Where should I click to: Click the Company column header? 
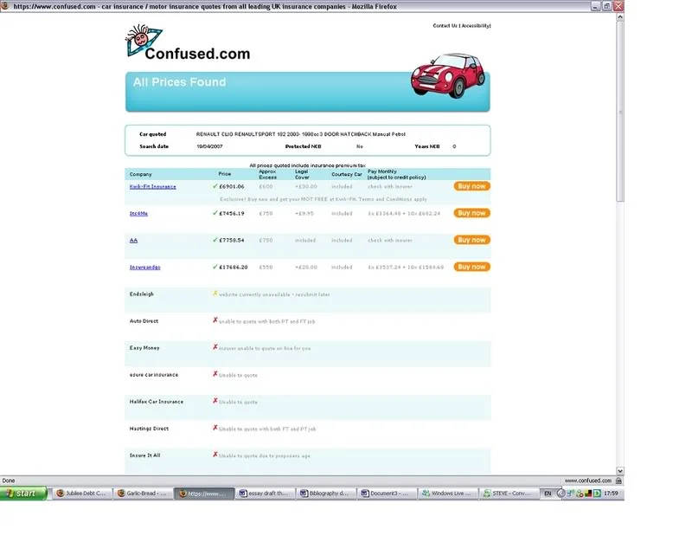tap(140, 175)
